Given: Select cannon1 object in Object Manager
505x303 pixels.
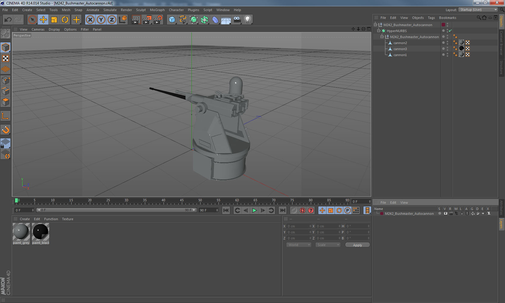Looking at the screenshot, I should 400,55.
